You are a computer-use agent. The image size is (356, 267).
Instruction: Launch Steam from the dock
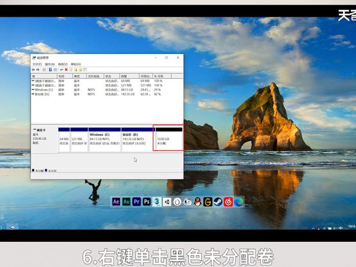pyautogui.click(x=218, y=202)
